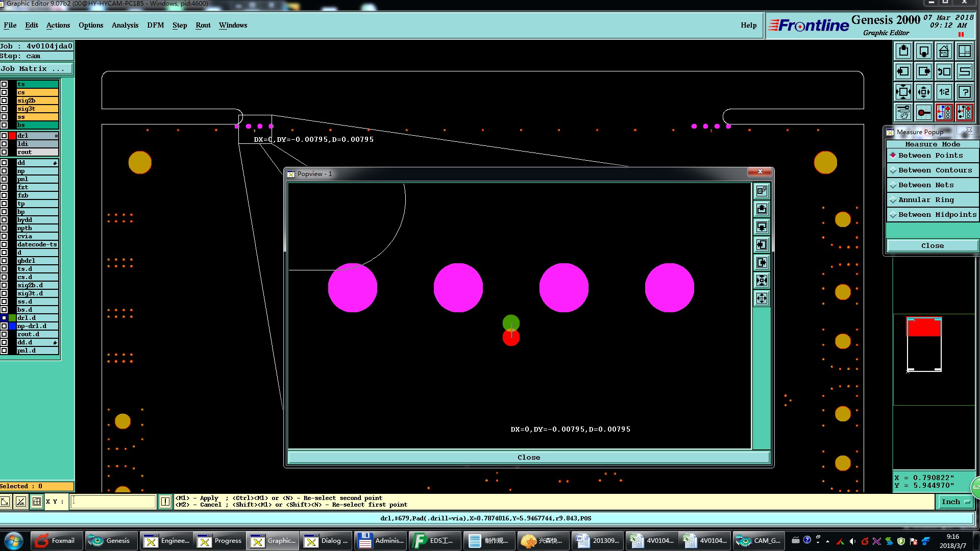980x551 pixels.
Task: Click Popview pan left icon
Action: coord(762,244)
